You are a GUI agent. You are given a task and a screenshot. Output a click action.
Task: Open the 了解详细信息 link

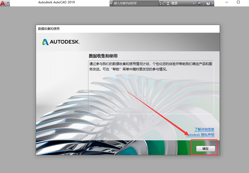coord(204,129)
